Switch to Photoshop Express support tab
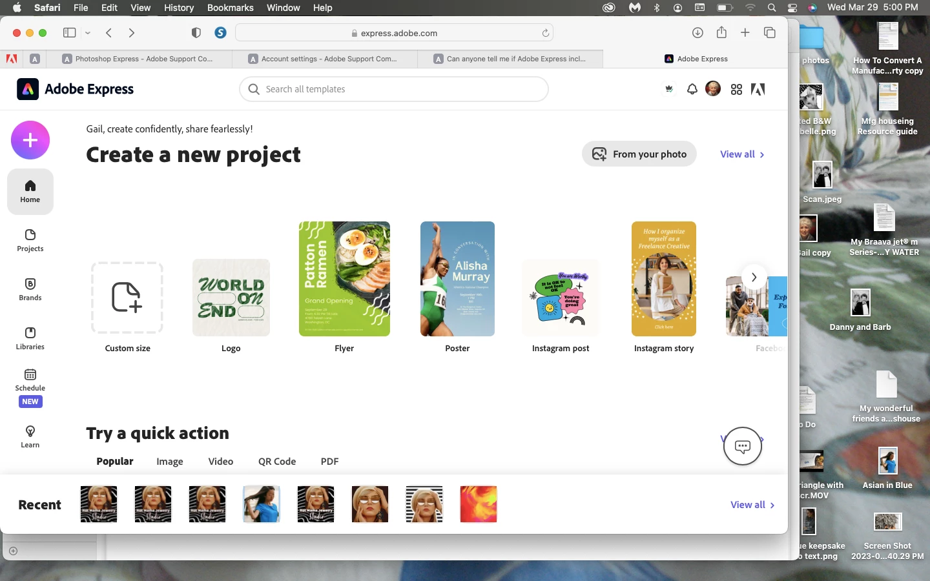Viewport: 930px width, 581px height. [138, 59]
